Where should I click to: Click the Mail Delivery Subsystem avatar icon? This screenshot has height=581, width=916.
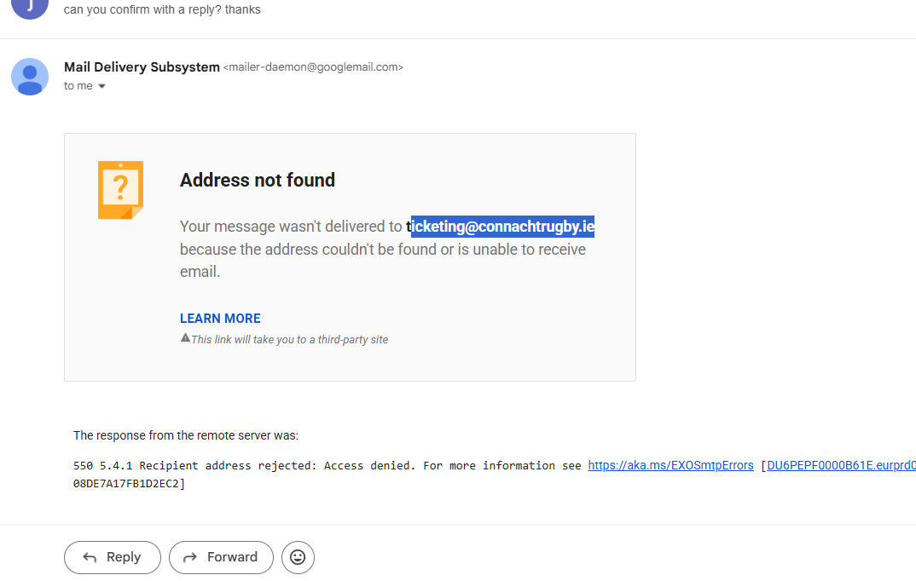30,77
